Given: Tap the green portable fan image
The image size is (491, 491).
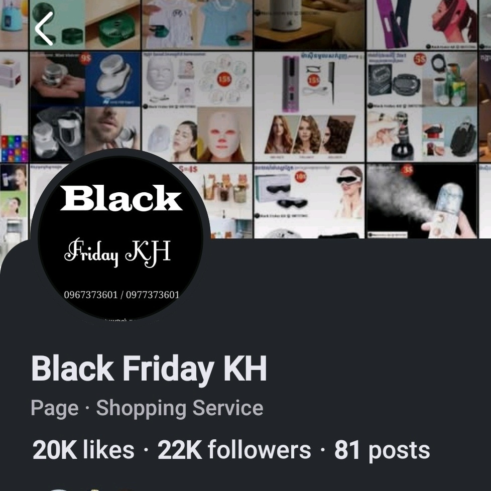Looking at the screenshot, I should pyautogui.click(x=85, y=25).
